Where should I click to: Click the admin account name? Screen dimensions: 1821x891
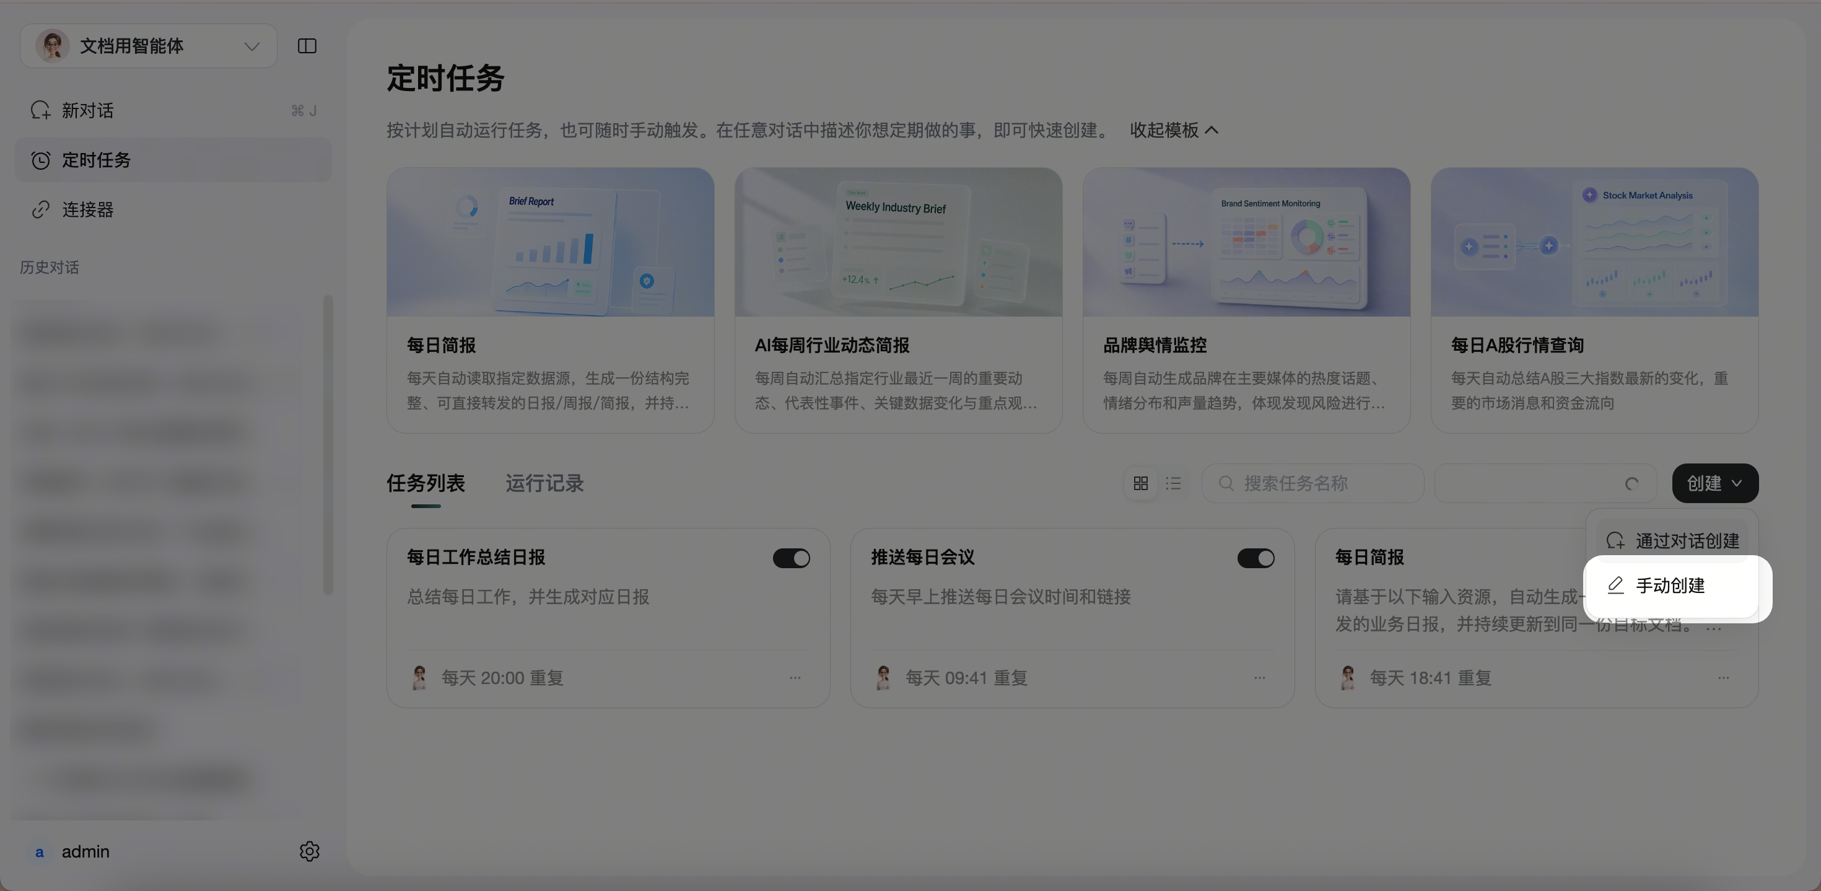[x=85, y=851]
